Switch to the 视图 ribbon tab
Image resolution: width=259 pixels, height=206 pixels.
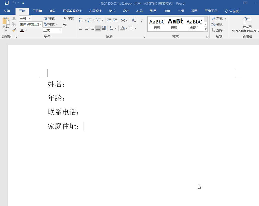tap(194, 11)
